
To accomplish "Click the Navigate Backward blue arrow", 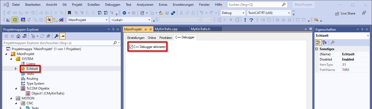I will click(125, 13).
